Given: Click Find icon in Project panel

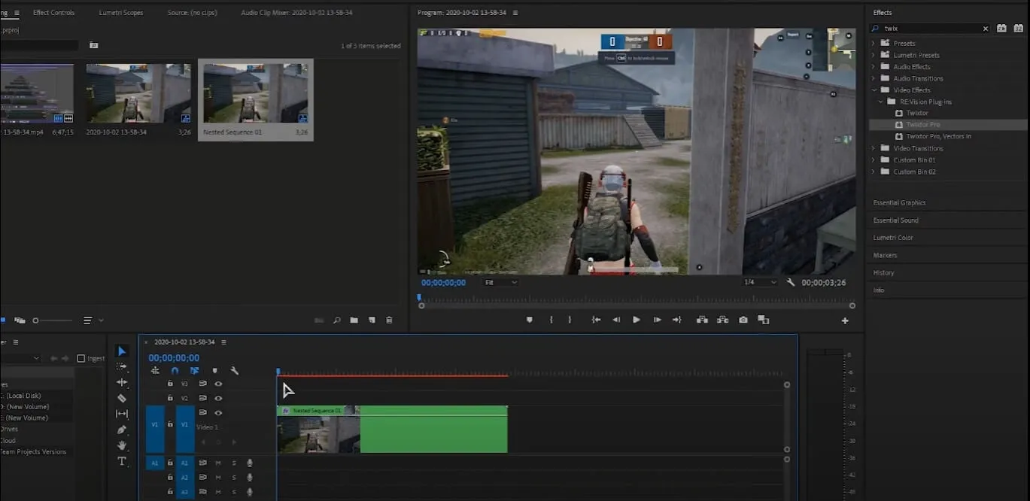Looking at the screenshot, I should pyautogui.click(x=337, y=320).
